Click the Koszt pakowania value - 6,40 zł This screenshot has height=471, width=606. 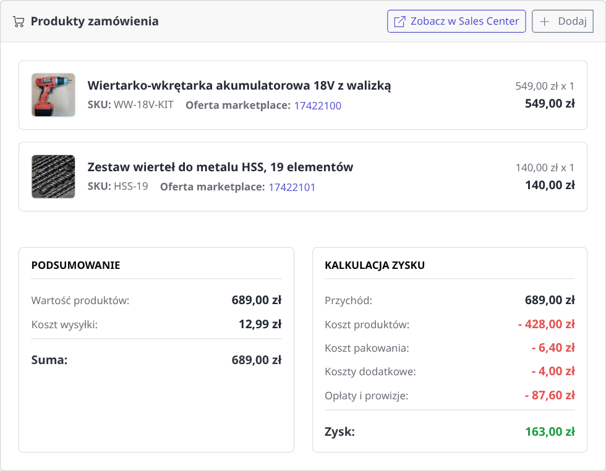(x=553, y=348)
